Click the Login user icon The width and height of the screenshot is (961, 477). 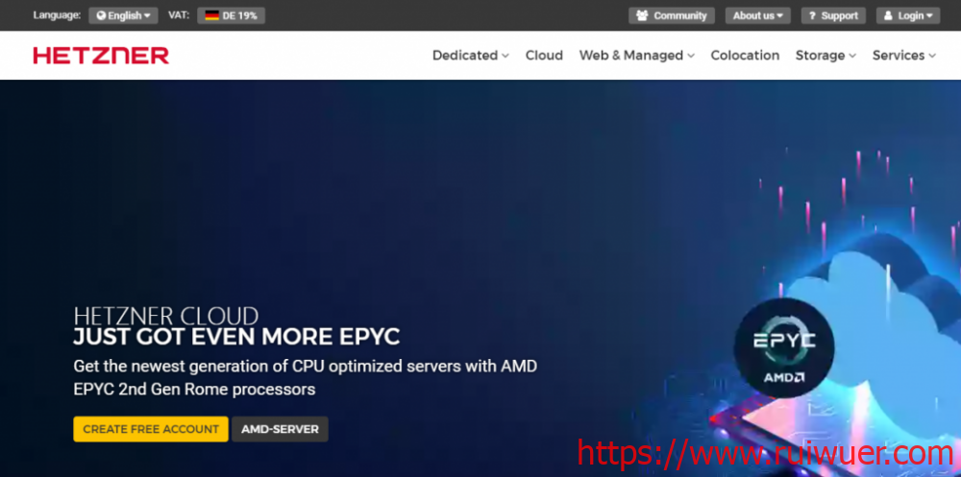(x=888, y=16)
